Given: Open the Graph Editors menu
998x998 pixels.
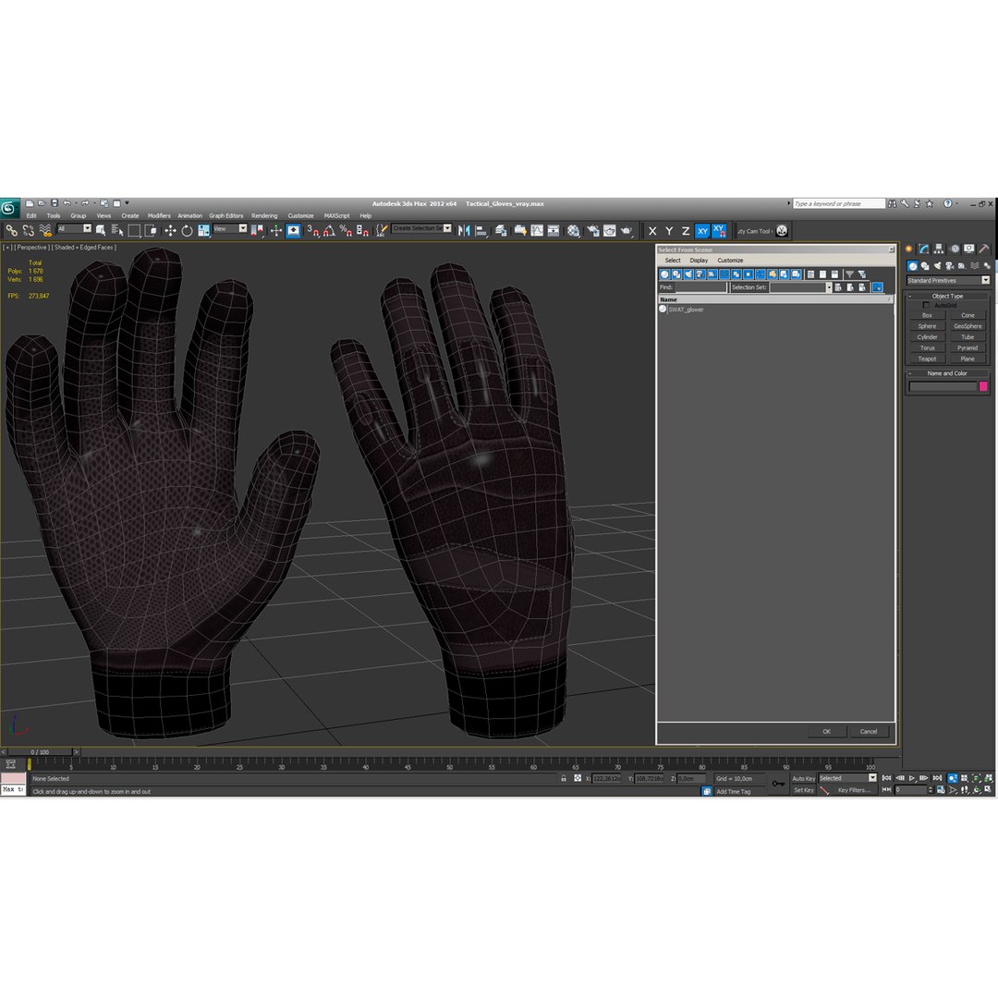Looking at the screenshot, I should (226, 215).
